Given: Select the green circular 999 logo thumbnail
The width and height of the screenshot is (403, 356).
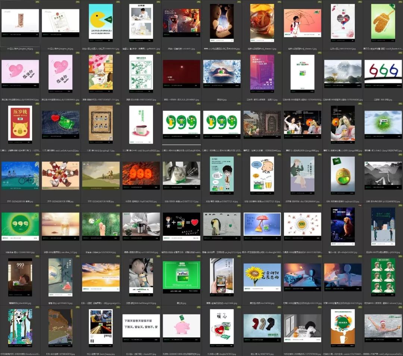Looking at the screenshot, I should 20,227.
